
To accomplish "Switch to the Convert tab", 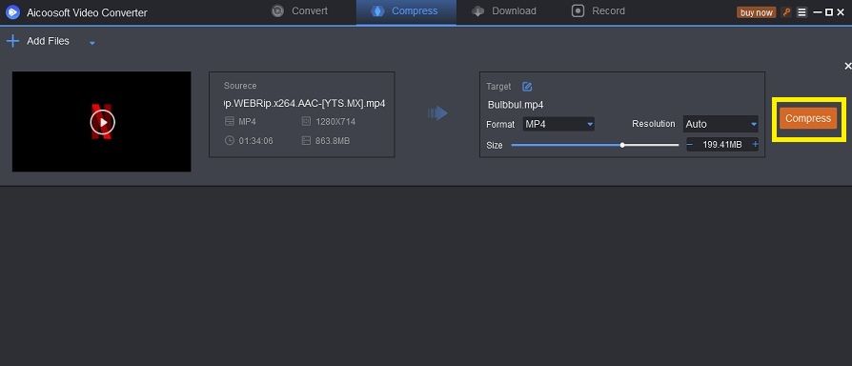I will coord(299,10).
